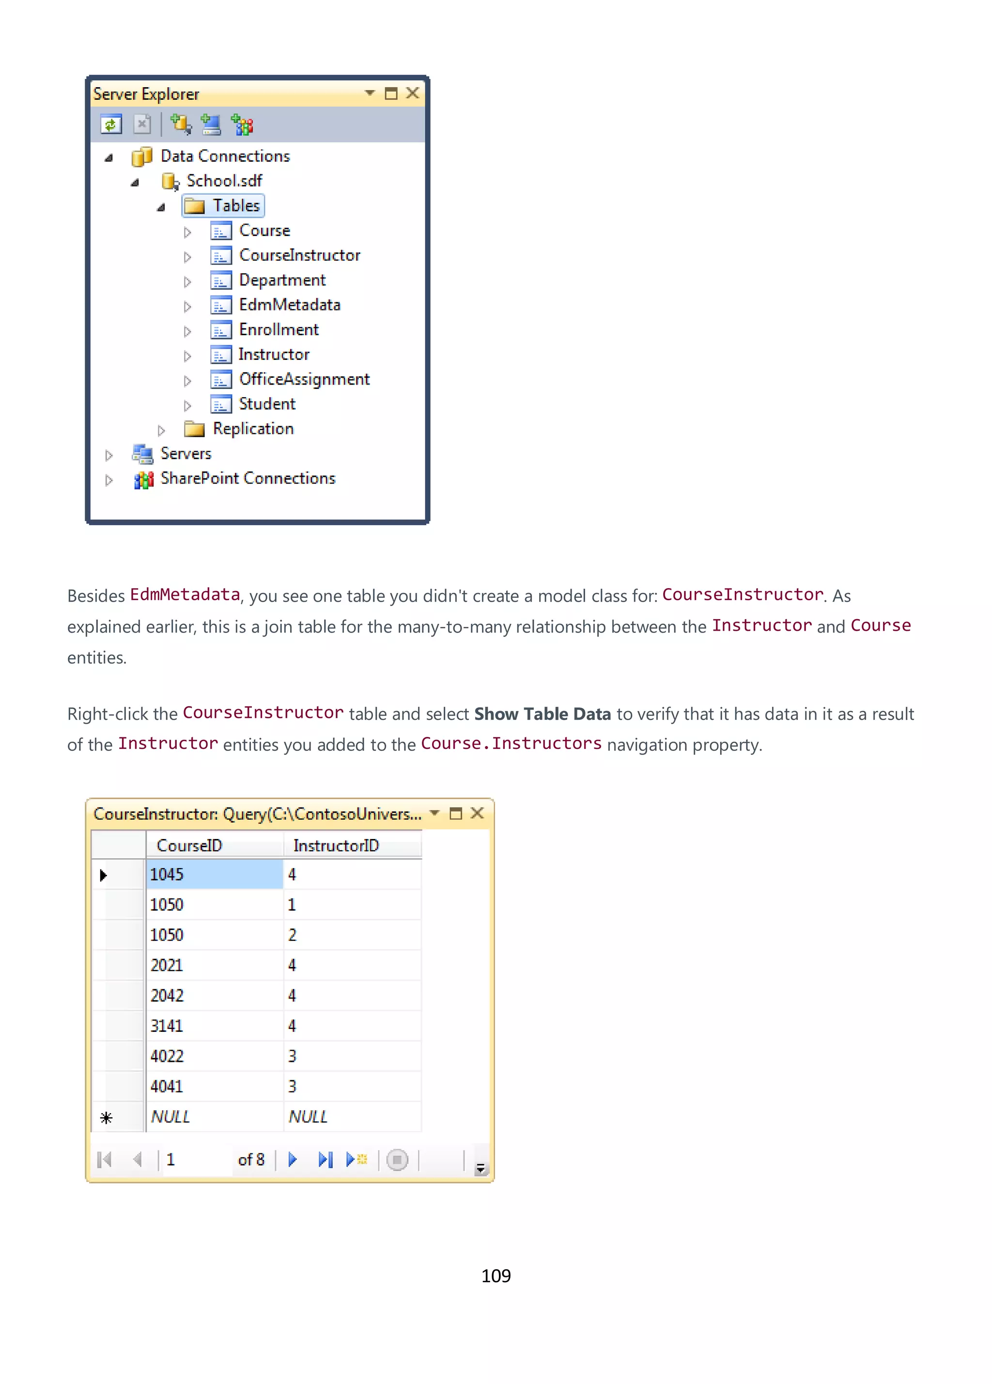Select the Servers tree item
This screenshot has height=1384, width=992.
186,453
